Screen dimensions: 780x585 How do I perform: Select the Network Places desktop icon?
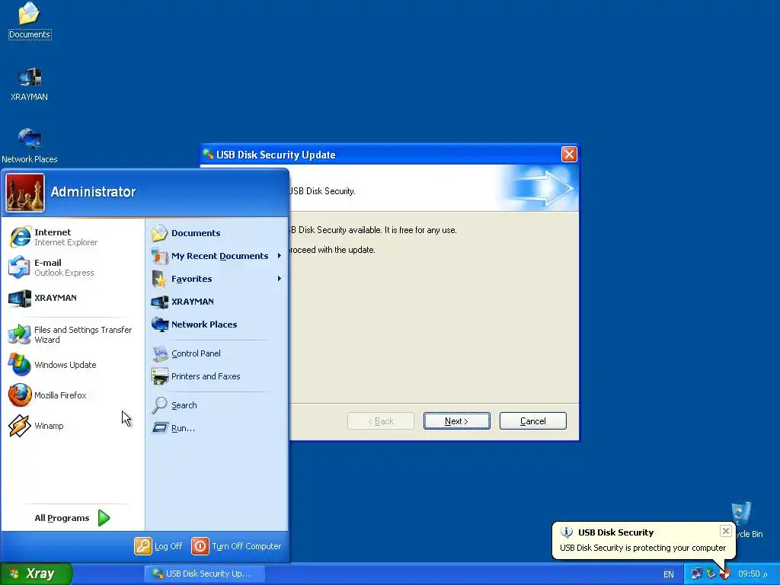(x=30, y=145)
